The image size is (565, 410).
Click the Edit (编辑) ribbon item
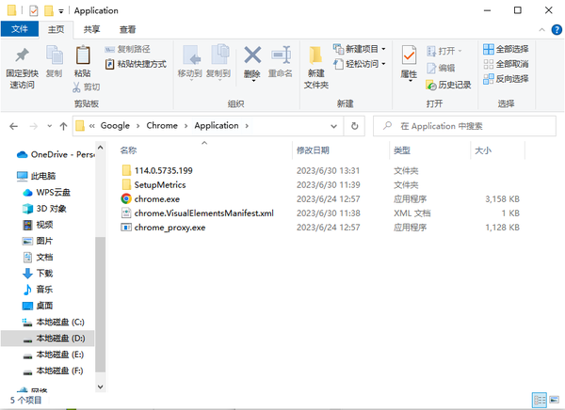tap(441, 68)
